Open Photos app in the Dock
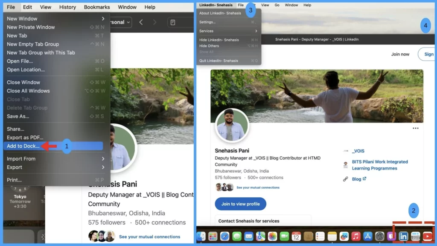The width and height of the screenshot is (437, 246). [272, 237]
